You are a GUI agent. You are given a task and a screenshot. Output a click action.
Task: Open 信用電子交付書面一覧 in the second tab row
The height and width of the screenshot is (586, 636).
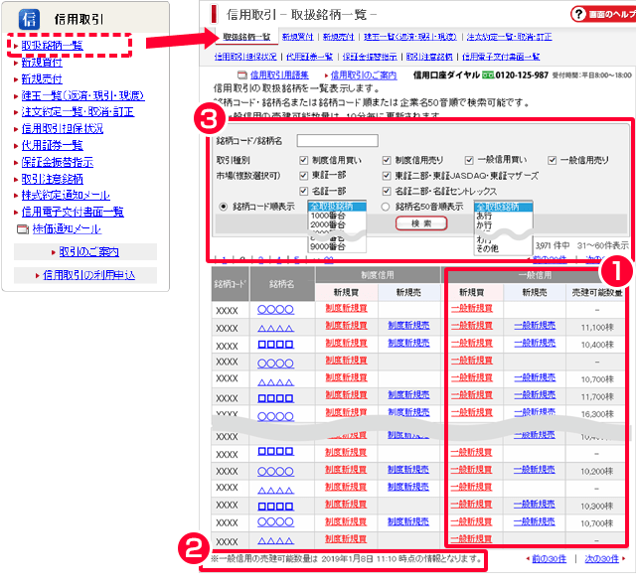tap(501, 57)
